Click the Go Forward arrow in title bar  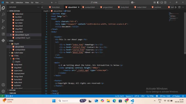pyautogui.click(x=56, y=2)
